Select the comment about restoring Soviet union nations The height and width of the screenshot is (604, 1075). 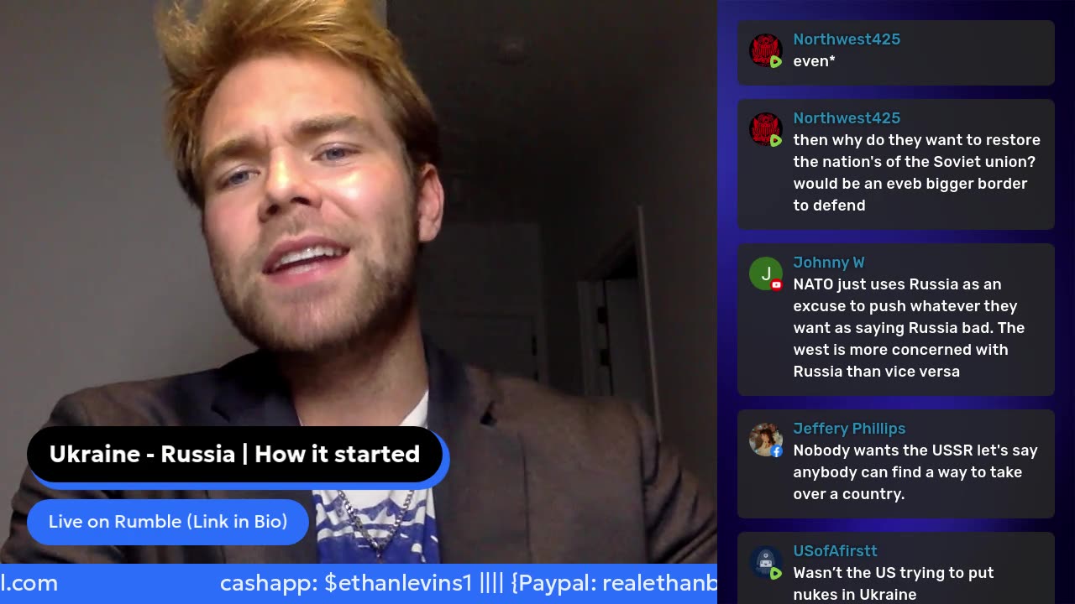[916, 173]
